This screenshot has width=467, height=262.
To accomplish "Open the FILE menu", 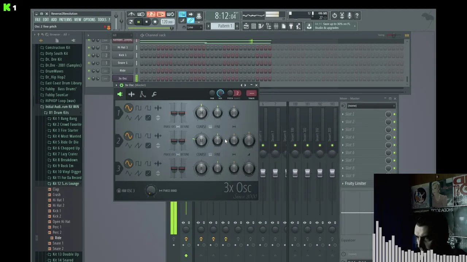I will point(38,20).
